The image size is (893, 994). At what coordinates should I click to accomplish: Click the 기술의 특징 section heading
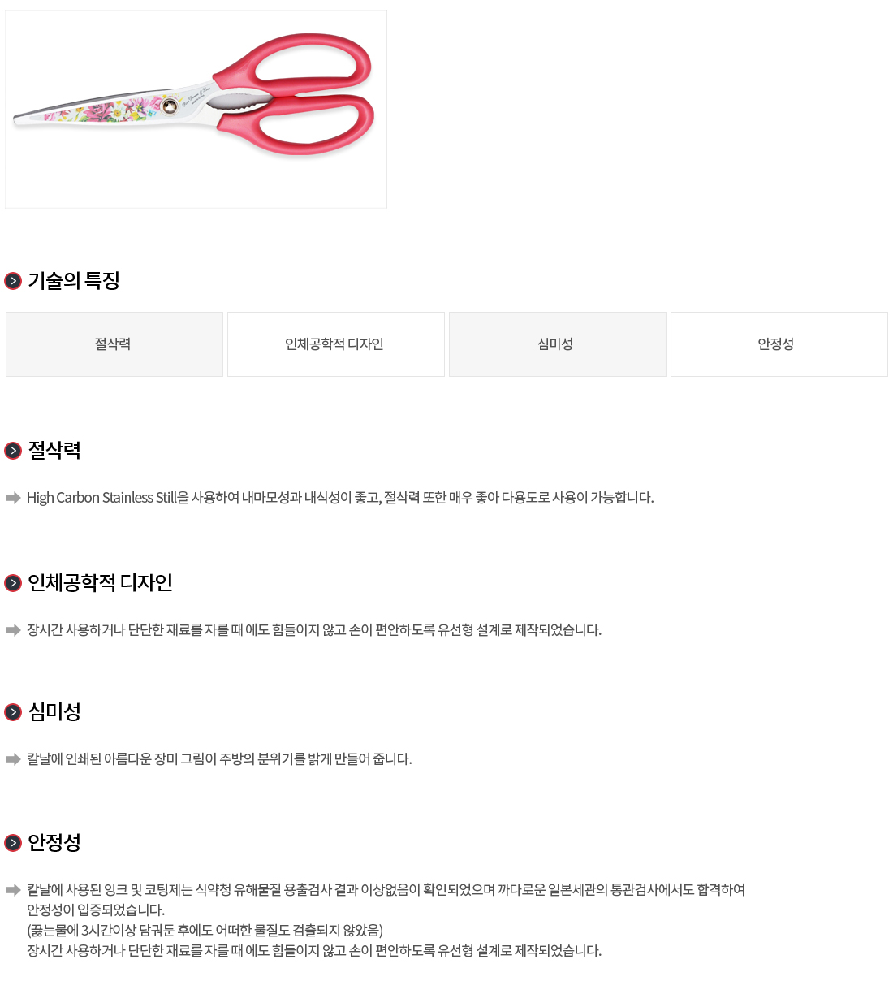click(x=74, y=281)
